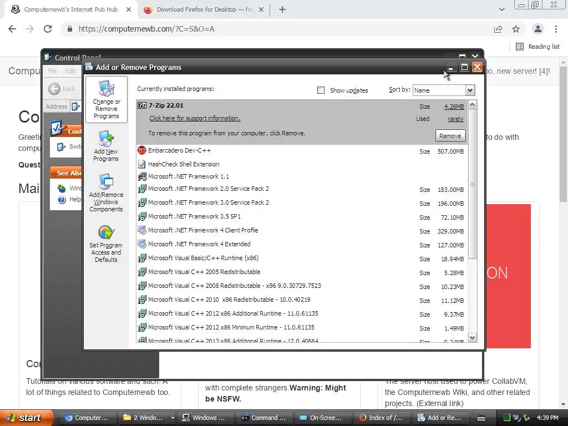Image resolution: width=568 pixels, height=426 pixels.
Task: Click Back button in Control Panel window
Action: 62,89
